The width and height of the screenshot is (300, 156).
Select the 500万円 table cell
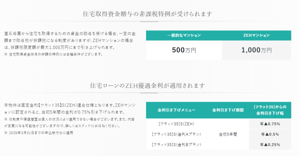coord(184,50)
